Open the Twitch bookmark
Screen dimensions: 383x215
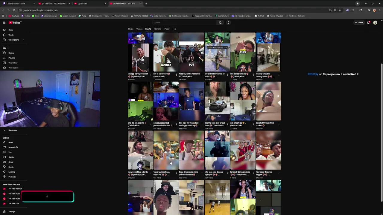(x=26, y=16)
